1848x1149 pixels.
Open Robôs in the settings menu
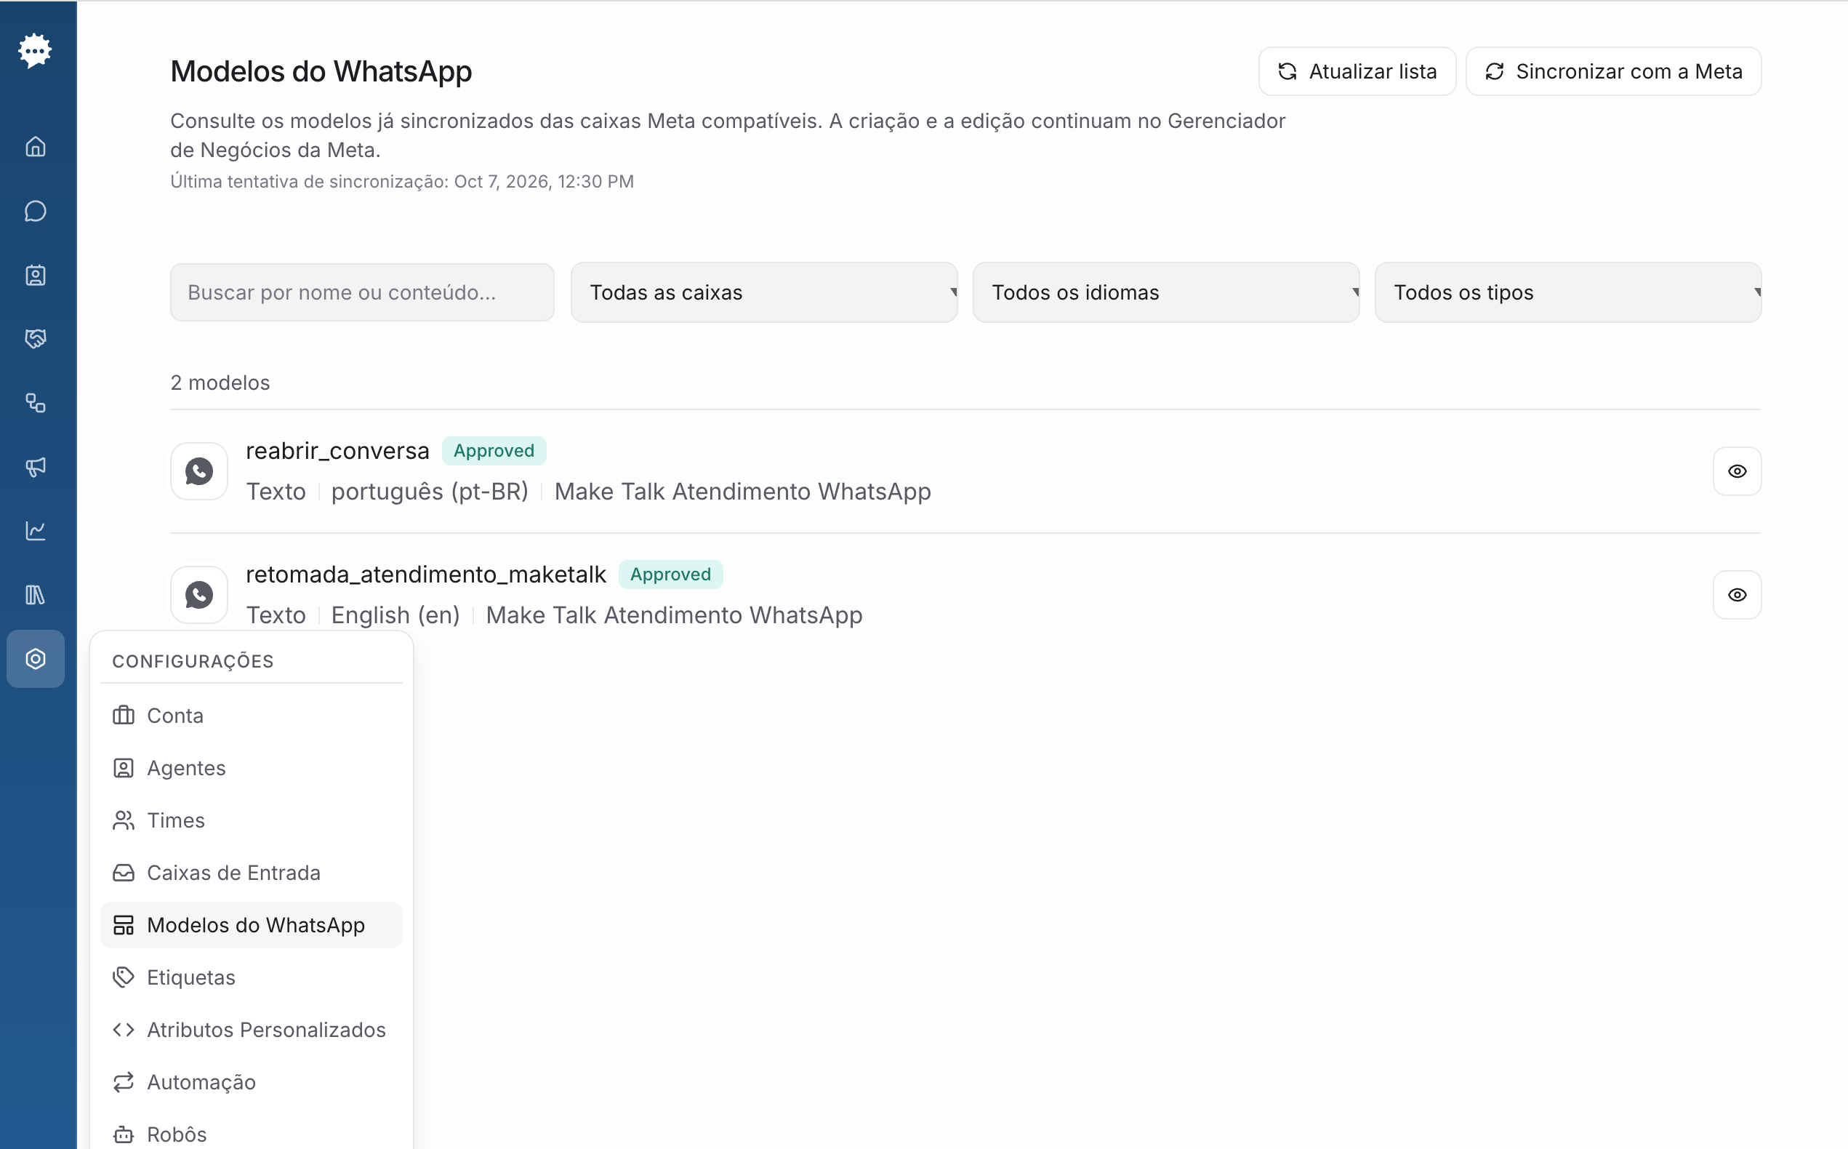252,1134
